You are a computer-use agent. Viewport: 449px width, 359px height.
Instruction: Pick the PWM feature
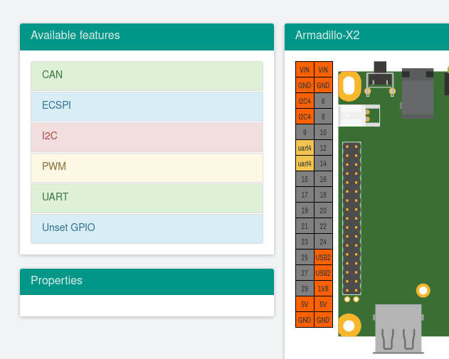coord(147,168)
